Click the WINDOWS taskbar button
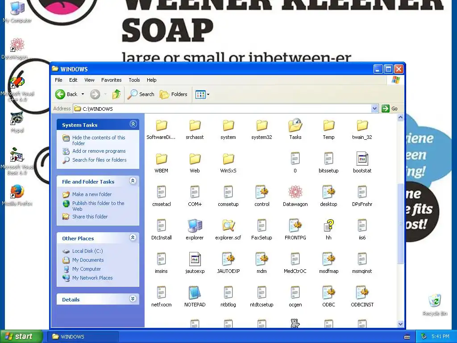The height and width of the screenshot is (343, 457). (83, 337)
